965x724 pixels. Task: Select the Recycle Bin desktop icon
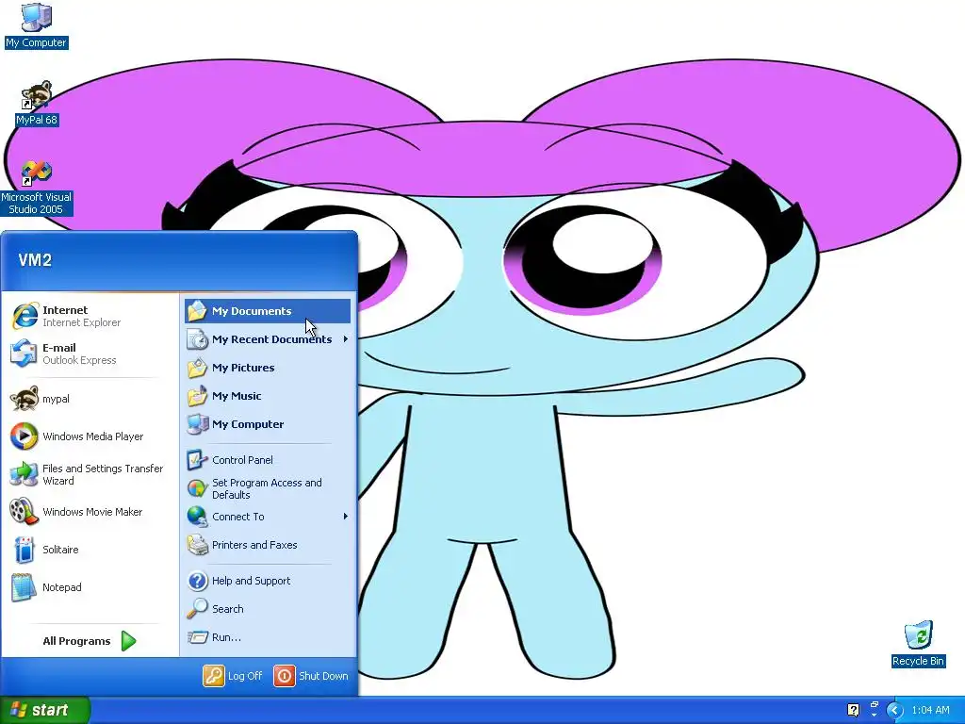[918, 644]
